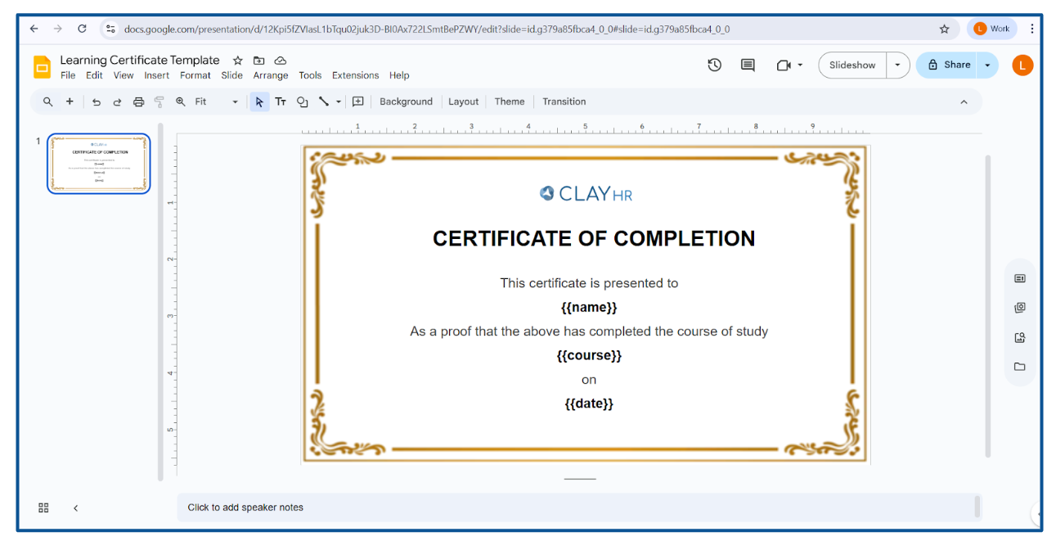Click the move to folder icon
1056x550 pixels.
pos(259,61)
